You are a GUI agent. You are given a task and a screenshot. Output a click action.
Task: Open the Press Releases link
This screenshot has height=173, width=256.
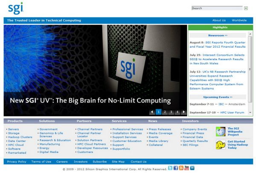point(160,129)
